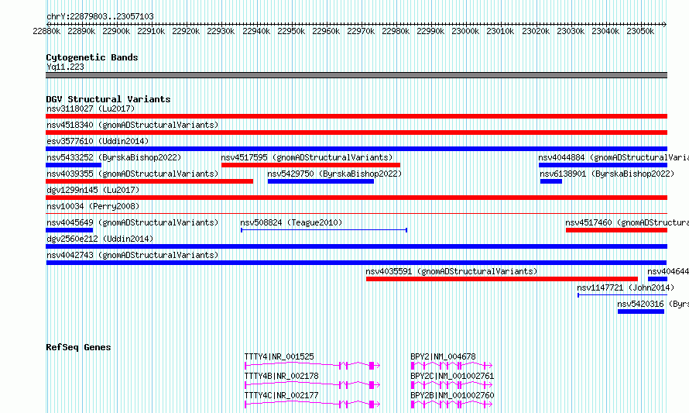Click the Cytogenetic Bands track title
The width and height of the screenshot is (689, 413).
[x=92, y=57]
